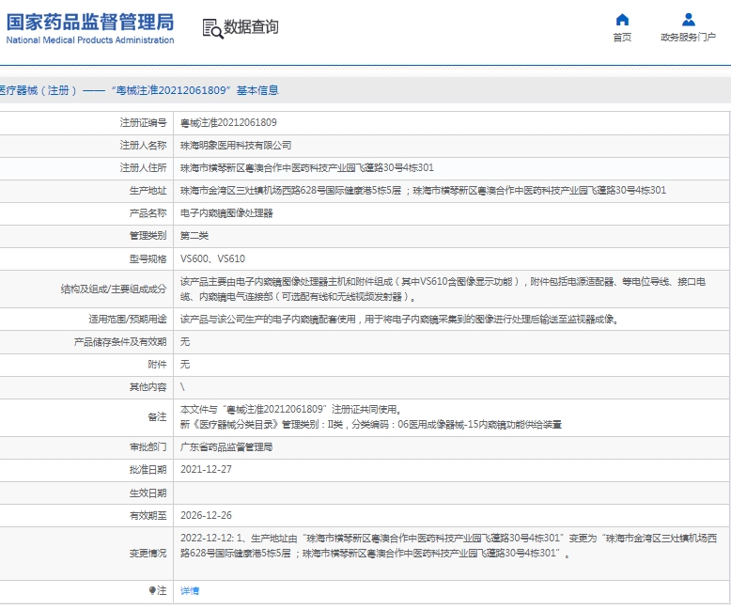Select 无 in 产品储存条件及有效期 row
Image resolution: width=731 pixels, height=610 pixels.
tap(185, 342)
